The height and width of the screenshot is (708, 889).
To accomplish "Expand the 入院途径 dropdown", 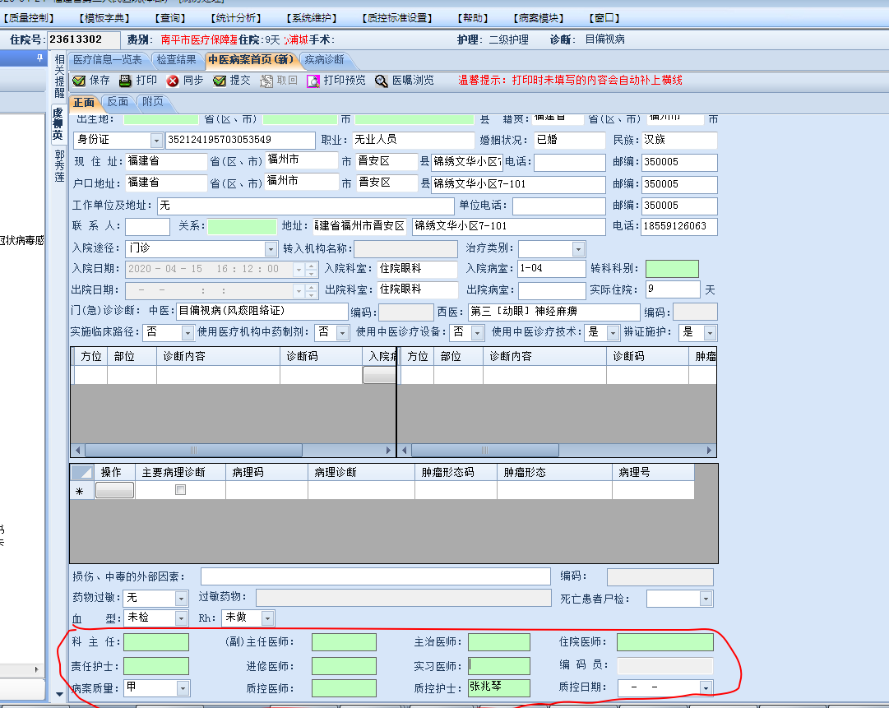I will click(x=271, y=249).
